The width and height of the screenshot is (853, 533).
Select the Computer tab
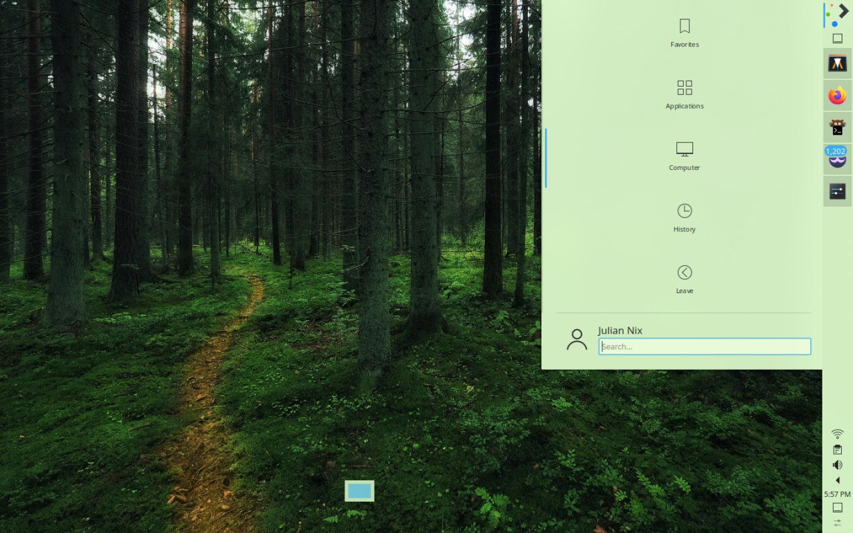(x=684, y=157)
